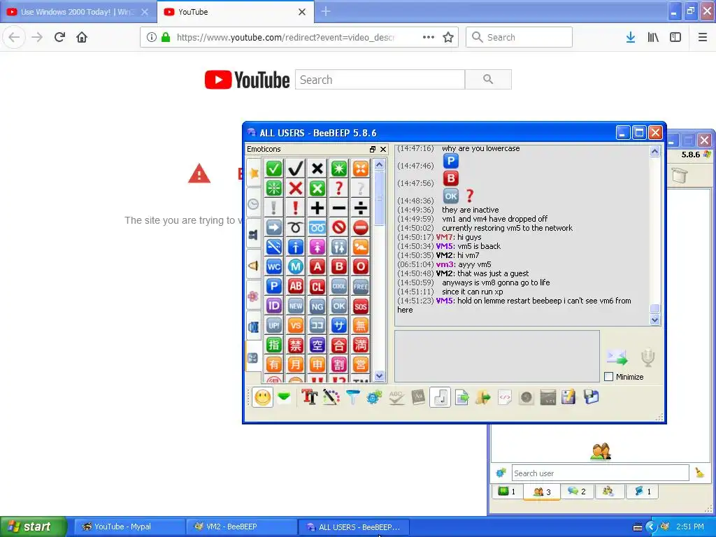The height and width of the screenshot is (537, 716).
Task: Open the users tab showing 3
Action: pos(542,492)
